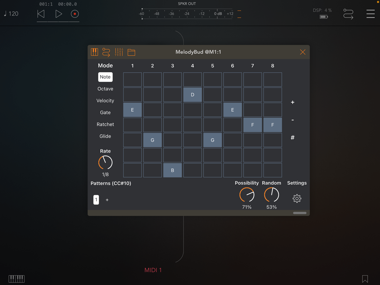Screen dimensions: 380x285
Task: Click step column header 1
Action: click(132, 66)
